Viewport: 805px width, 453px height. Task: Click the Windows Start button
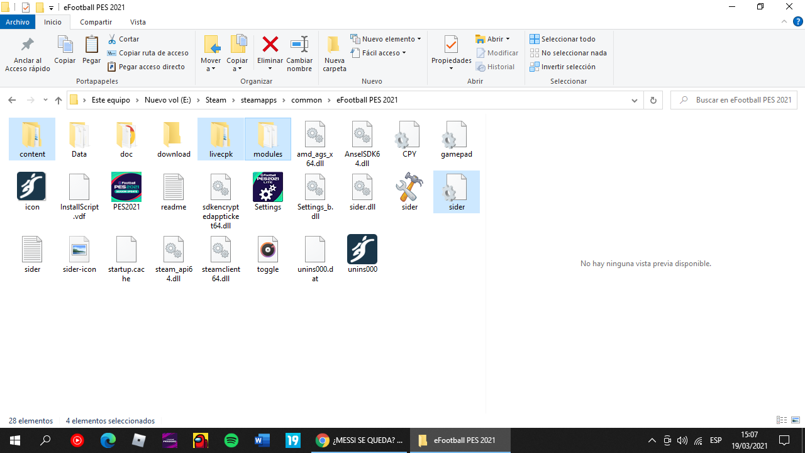coord(14,440)
